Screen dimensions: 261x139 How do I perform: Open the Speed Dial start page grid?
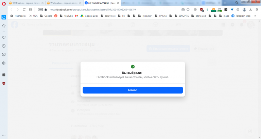pyautogui.click(x=31, y=10)
